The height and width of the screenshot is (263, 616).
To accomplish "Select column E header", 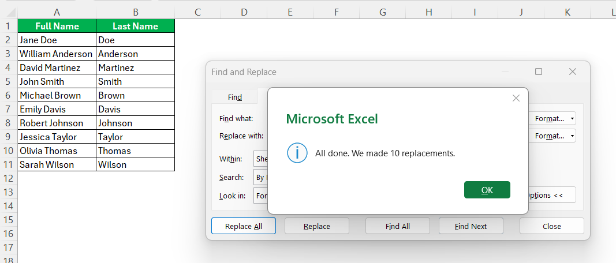I will click(290, 13).
